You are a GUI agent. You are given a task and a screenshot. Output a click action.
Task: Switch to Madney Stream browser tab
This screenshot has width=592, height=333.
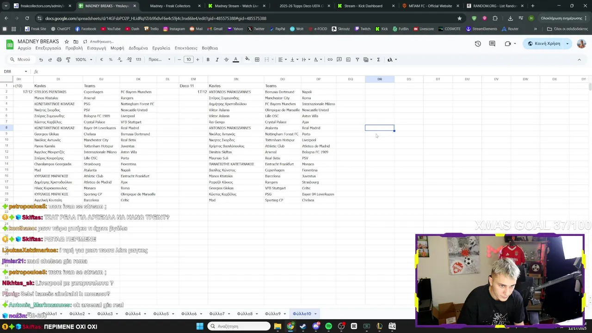click(x=237, y=6)
